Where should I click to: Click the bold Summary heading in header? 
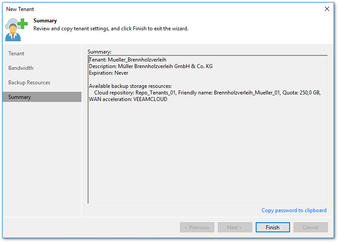click(45, 21)
